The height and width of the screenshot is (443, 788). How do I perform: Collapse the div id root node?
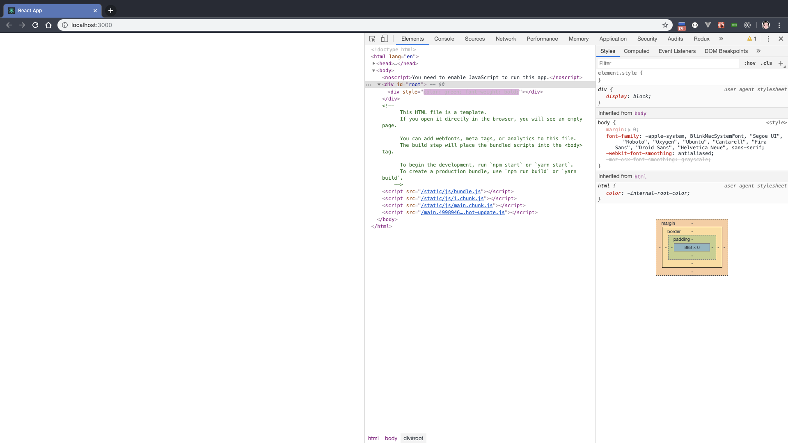[x=379, y=84]
